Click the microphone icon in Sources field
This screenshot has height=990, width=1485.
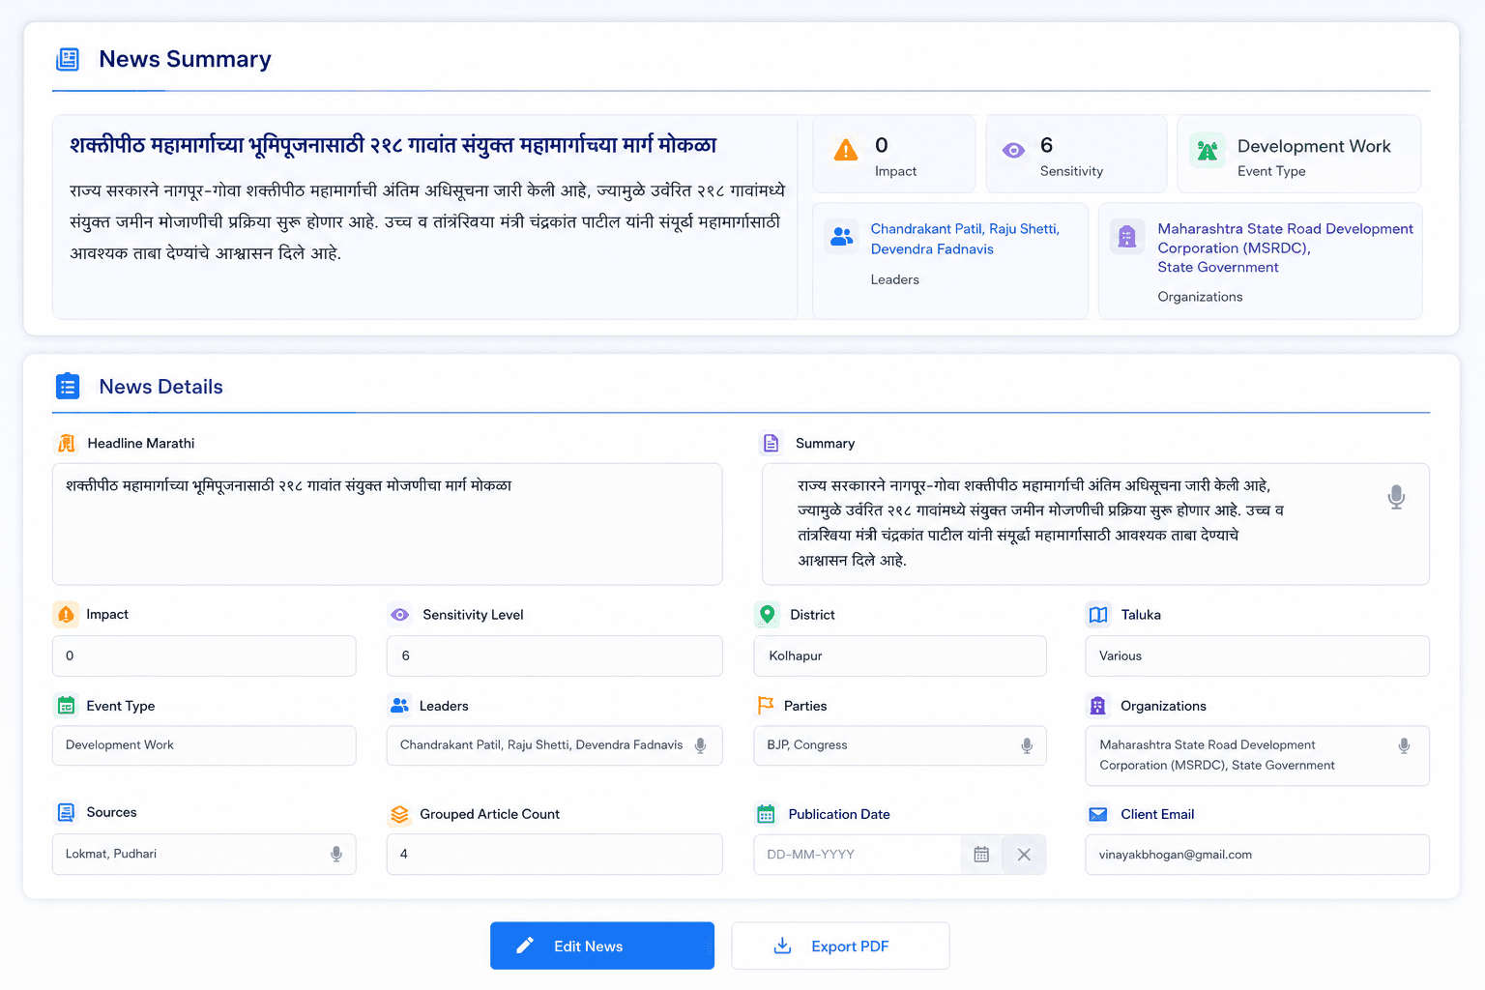[x=336, y=855]
